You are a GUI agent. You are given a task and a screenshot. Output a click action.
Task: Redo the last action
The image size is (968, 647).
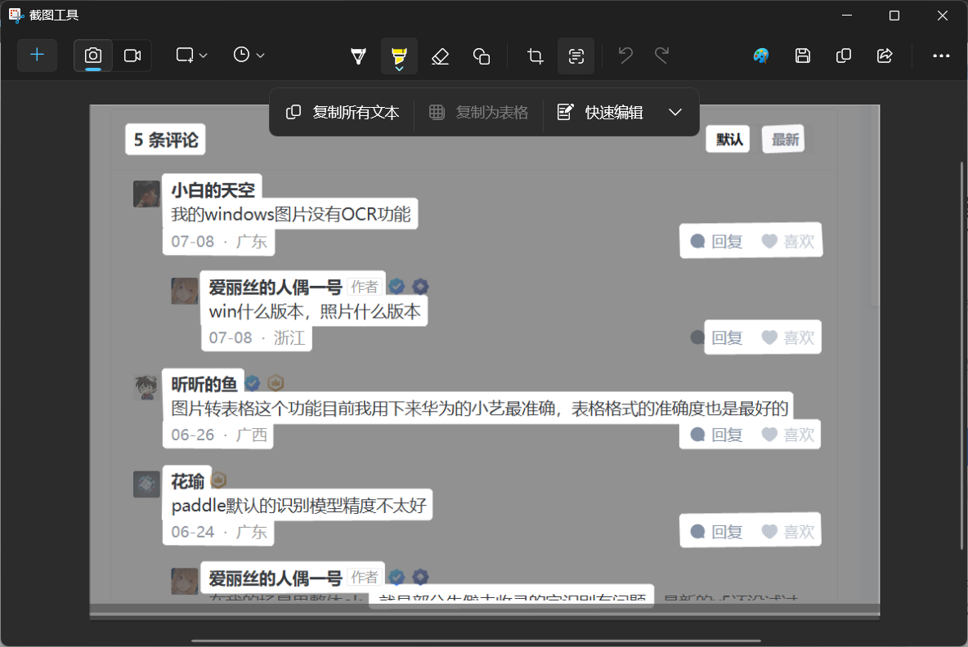(x=661, y=56)
